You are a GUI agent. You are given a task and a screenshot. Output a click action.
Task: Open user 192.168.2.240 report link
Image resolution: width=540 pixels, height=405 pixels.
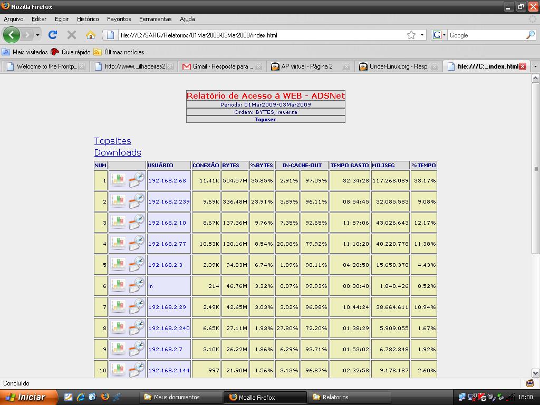point(169,328)
